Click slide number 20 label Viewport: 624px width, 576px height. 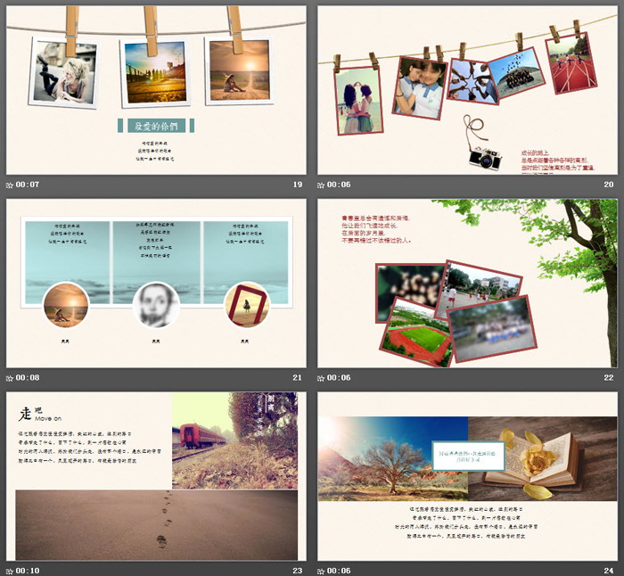pos(609,185)
